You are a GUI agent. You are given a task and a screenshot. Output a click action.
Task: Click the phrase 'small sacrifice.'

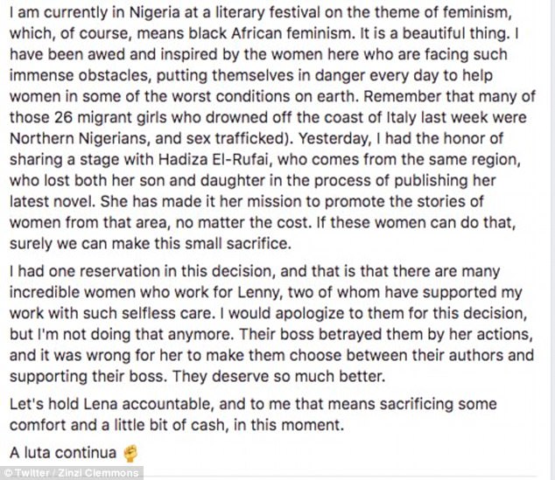(x=242, y=244)
